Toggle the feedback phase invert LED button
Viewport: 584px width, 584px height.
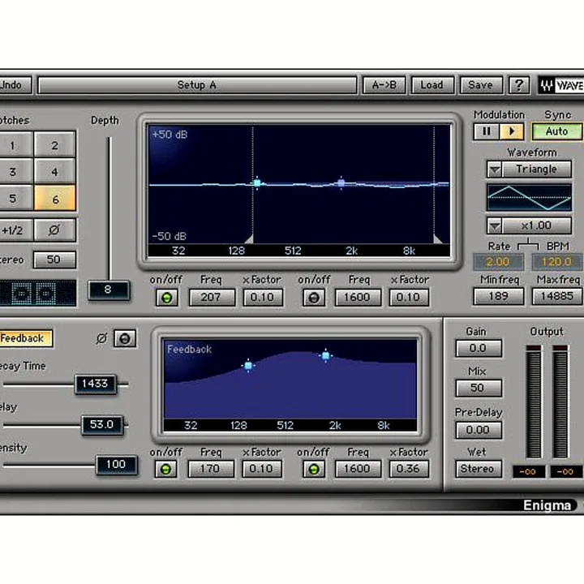click(125, 338)
